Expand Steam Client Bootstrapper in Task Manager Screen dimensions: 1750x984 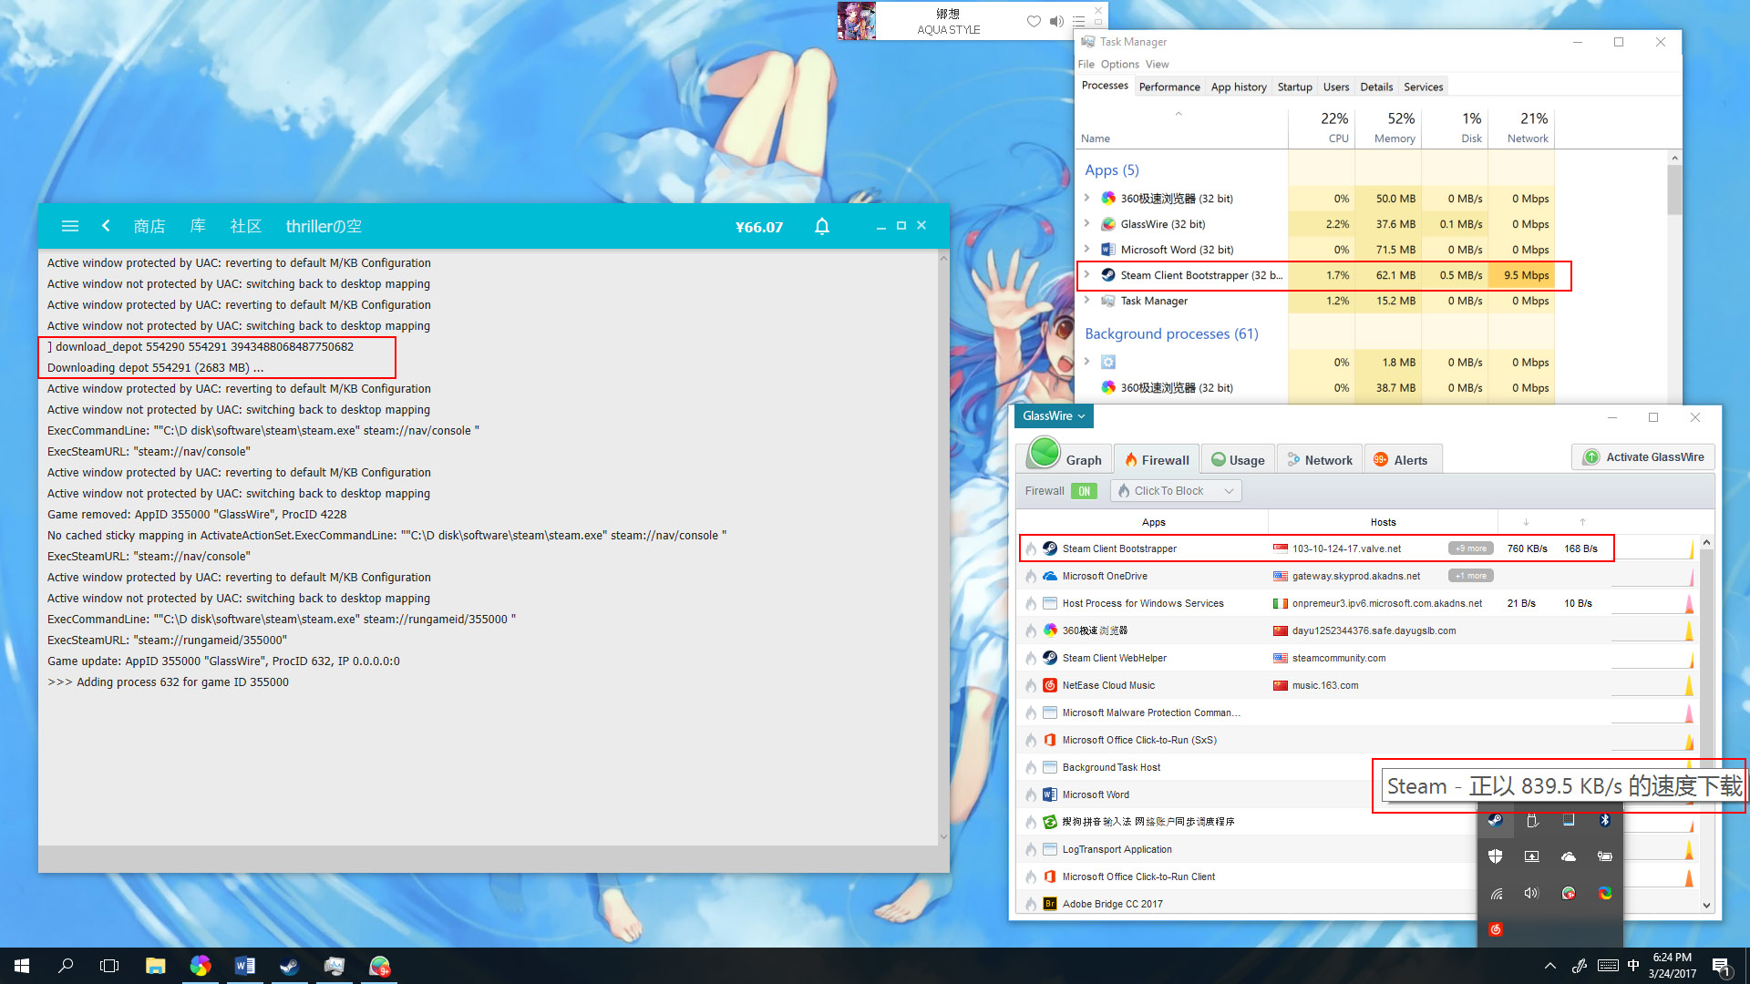pyautogui.click(x=1087, y=274)
